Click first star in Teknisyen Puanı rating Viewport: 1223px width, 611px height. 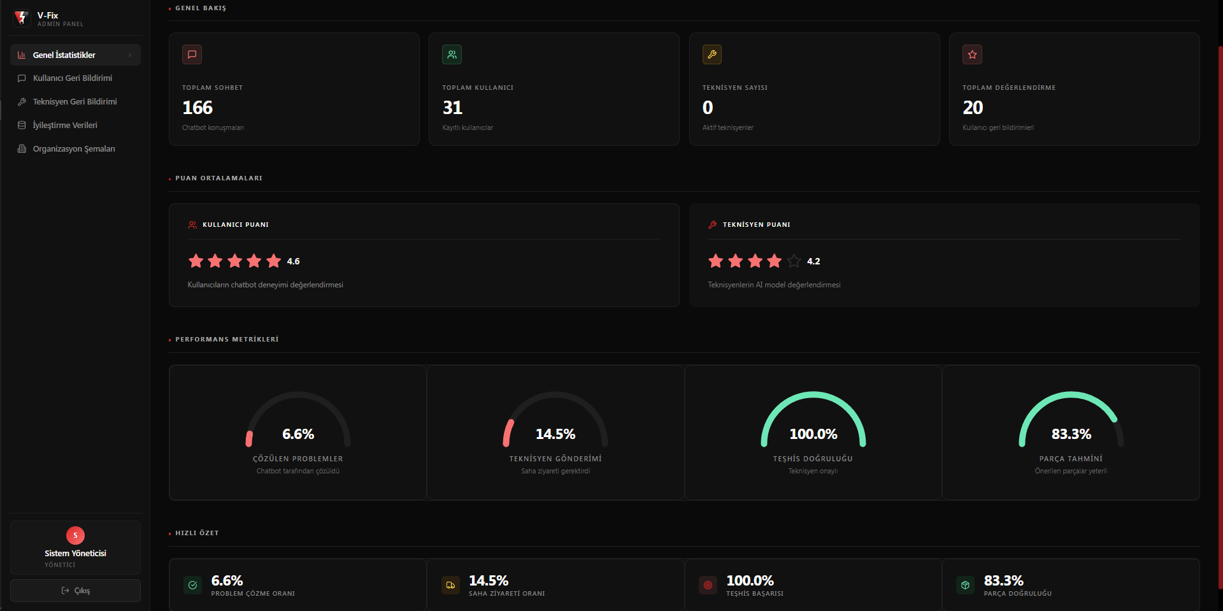[716, 261]
